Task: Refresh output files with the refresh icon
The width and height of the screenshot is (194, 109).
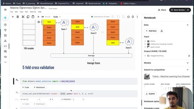Action: [x=189, y=56]
